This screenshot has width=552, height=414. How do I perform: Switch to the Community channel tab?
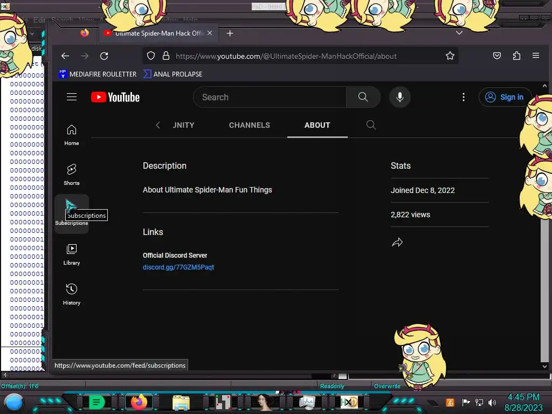tap(183, 125)
